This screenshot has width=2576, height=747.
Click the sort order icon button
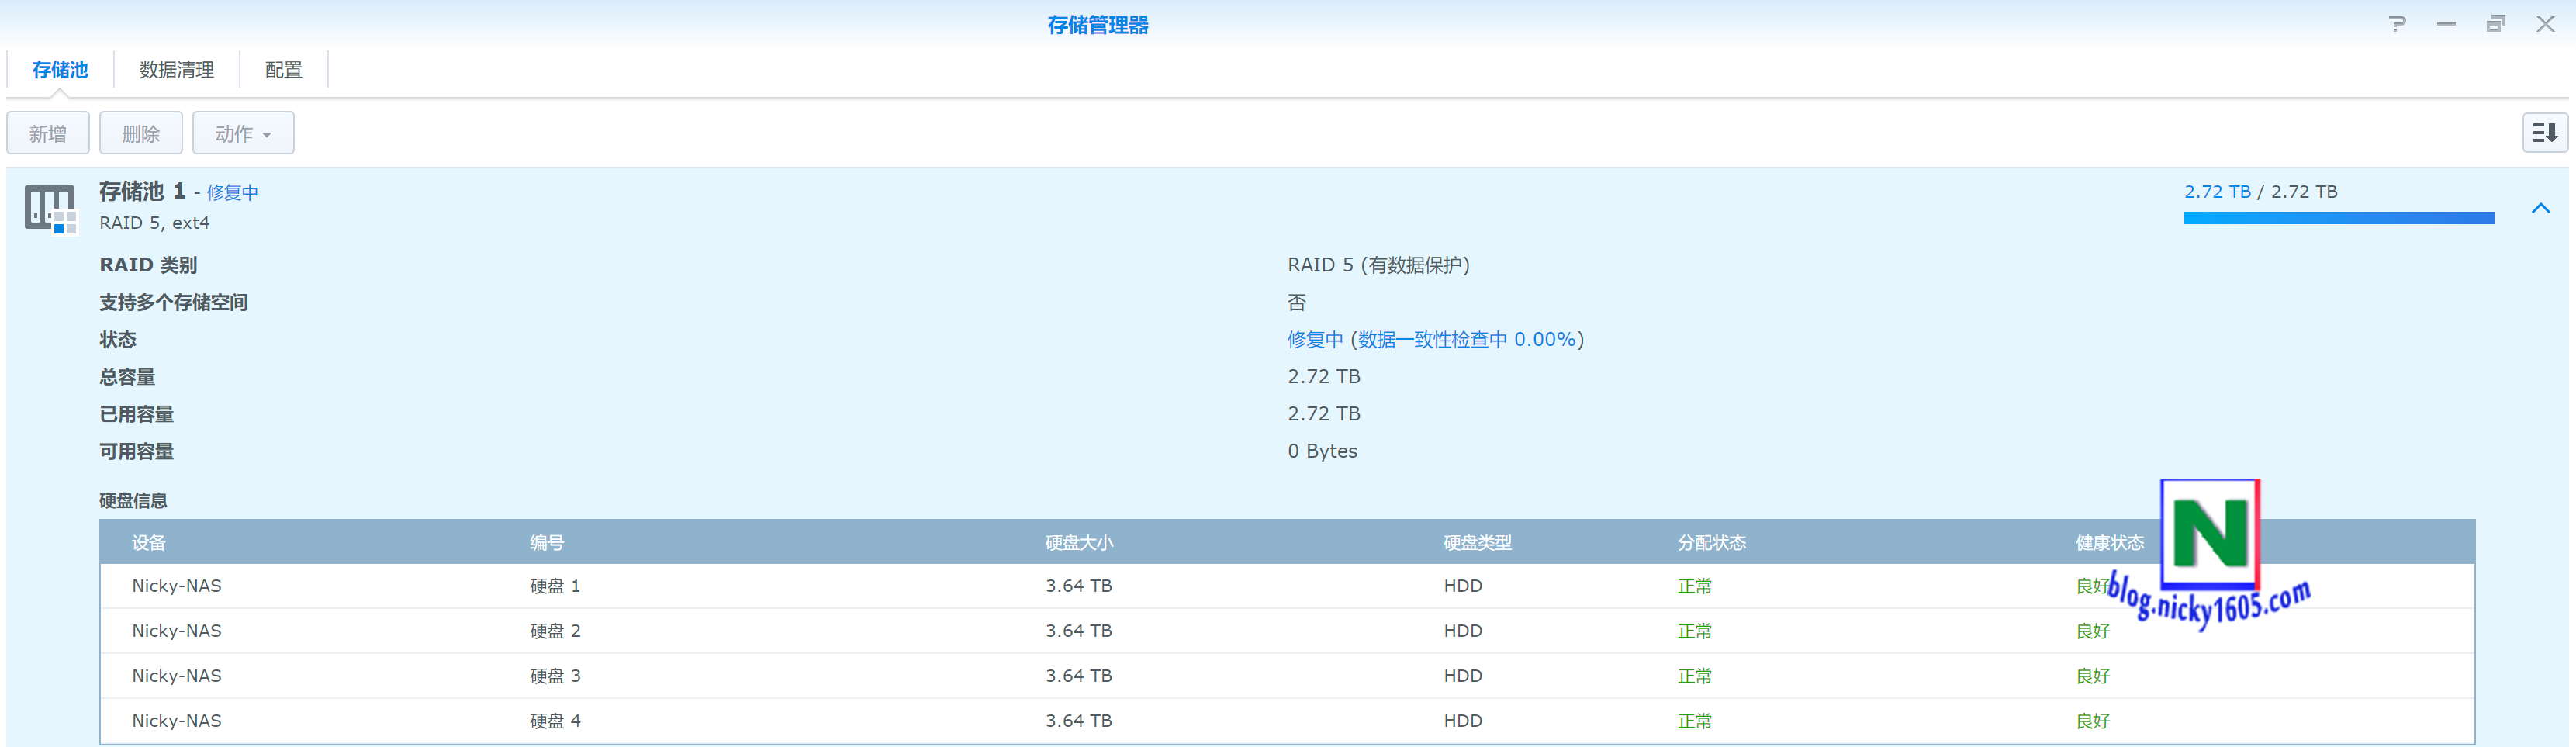[2544, 133]
